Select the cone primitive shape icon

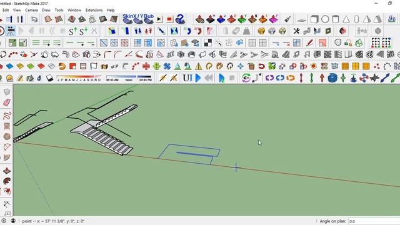346,19
